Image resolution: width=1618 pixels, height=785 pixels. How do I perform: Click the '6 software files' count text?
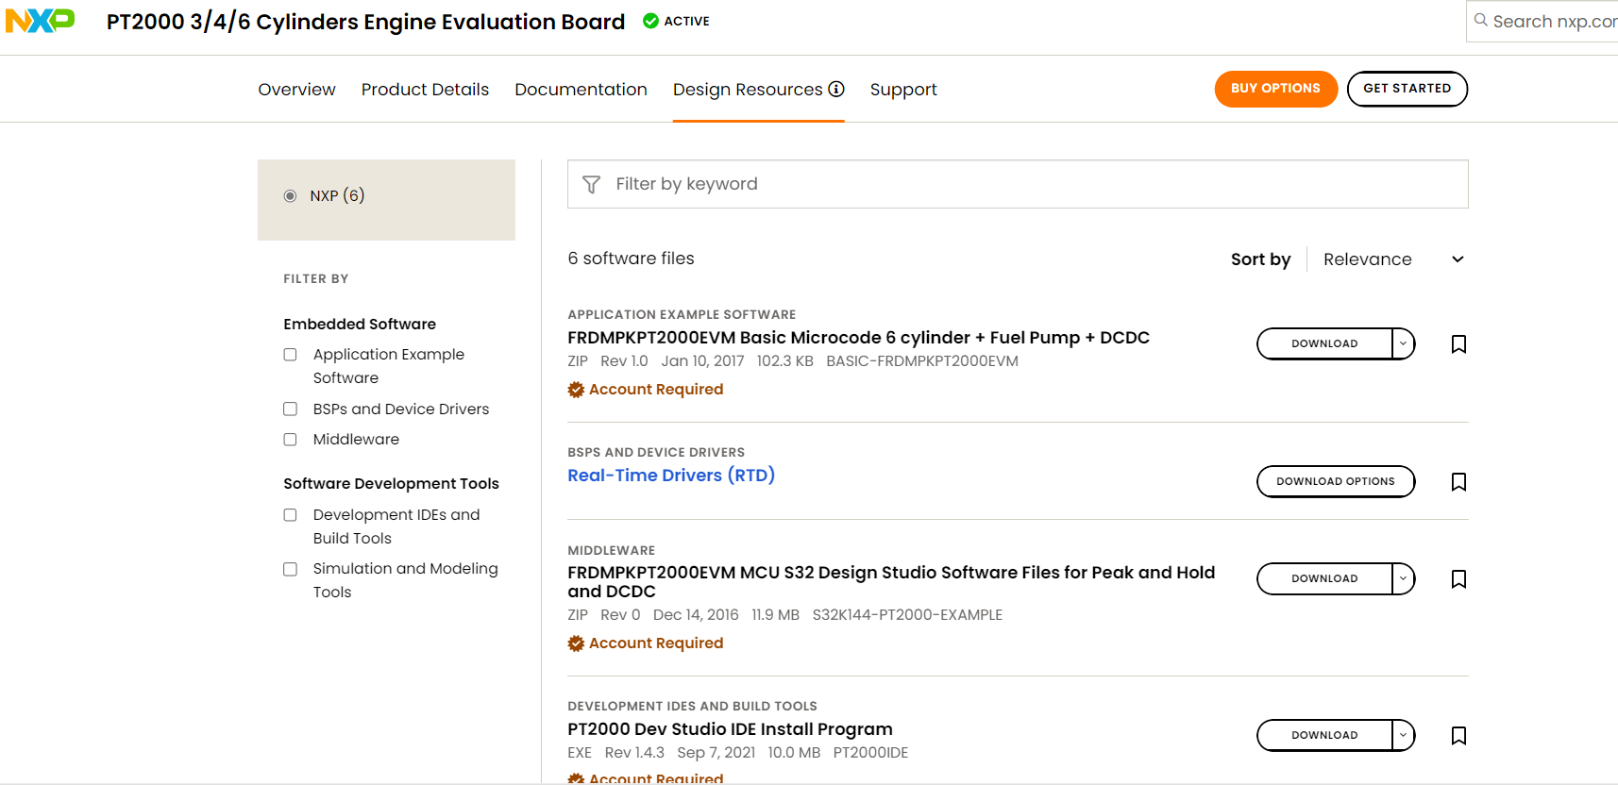click(631, 259)
